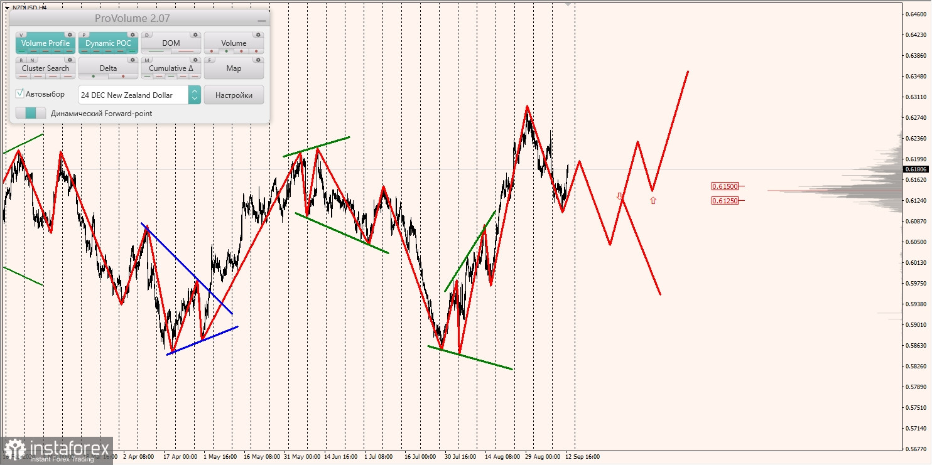Open Map settings gear icon
This screenshot has height=465, width=932.
(258, 60)
